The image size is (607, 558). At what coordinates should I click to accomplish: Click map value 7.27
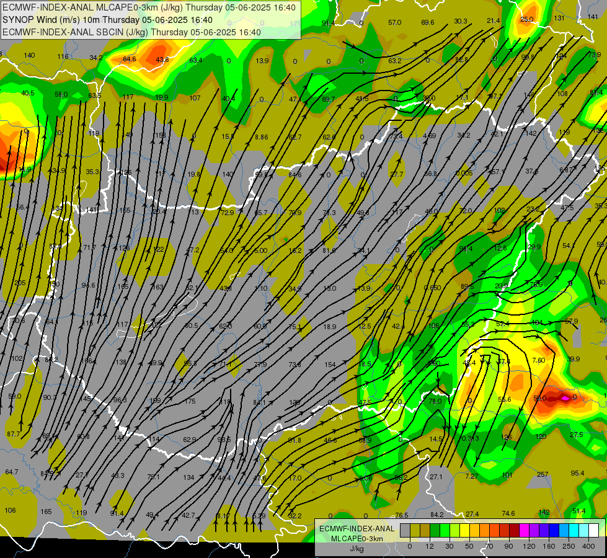point(471,476)
